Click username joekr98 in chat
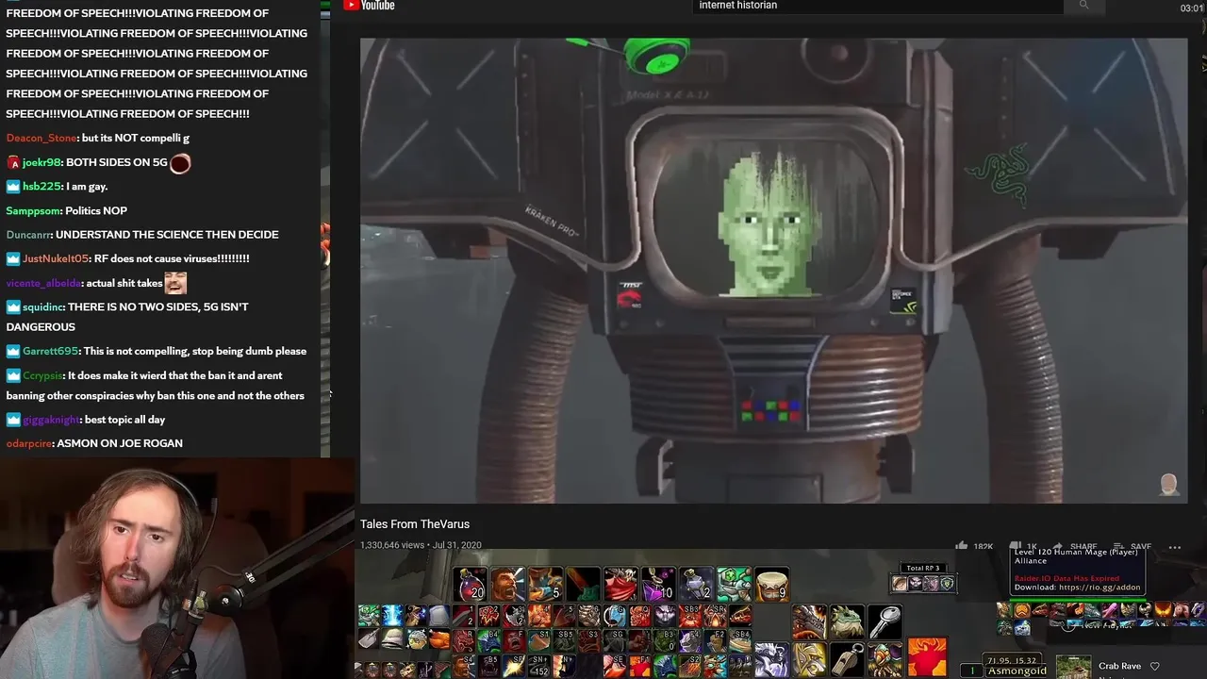Image resolution: width=1207 pixels, height=679 pixels. point(41,162)
